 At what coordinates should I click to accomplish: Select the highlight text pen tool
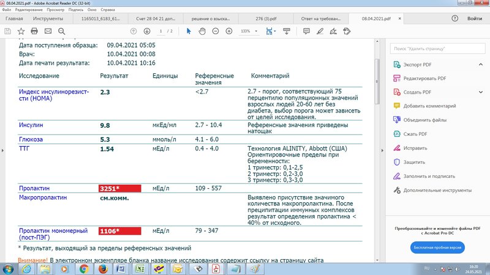point(320,31)
